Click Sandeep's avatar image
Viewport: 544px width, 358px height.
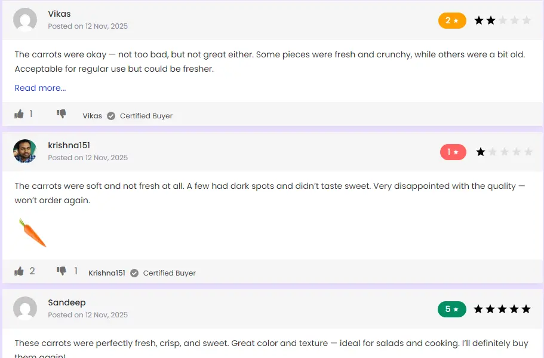(24, 308)
